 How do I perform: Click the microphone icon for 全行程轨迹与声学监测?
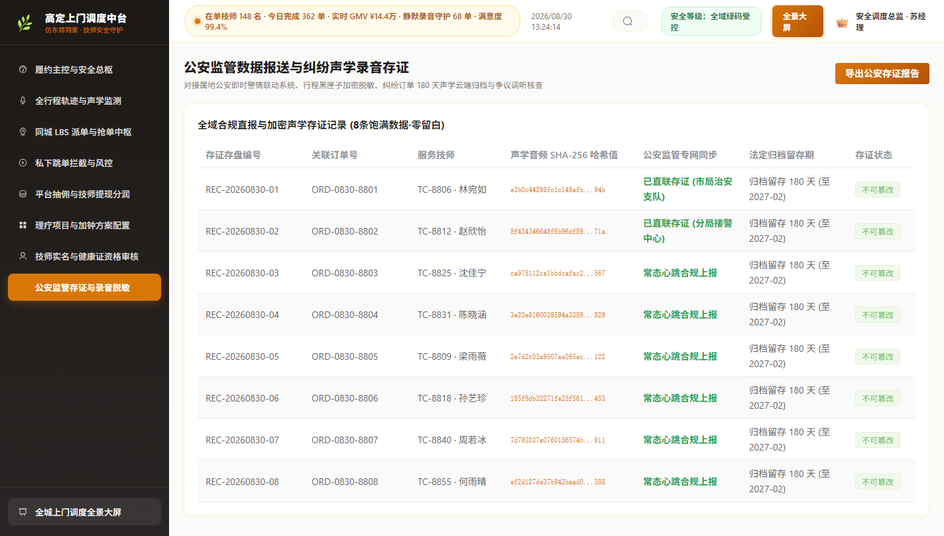[23, 101]
